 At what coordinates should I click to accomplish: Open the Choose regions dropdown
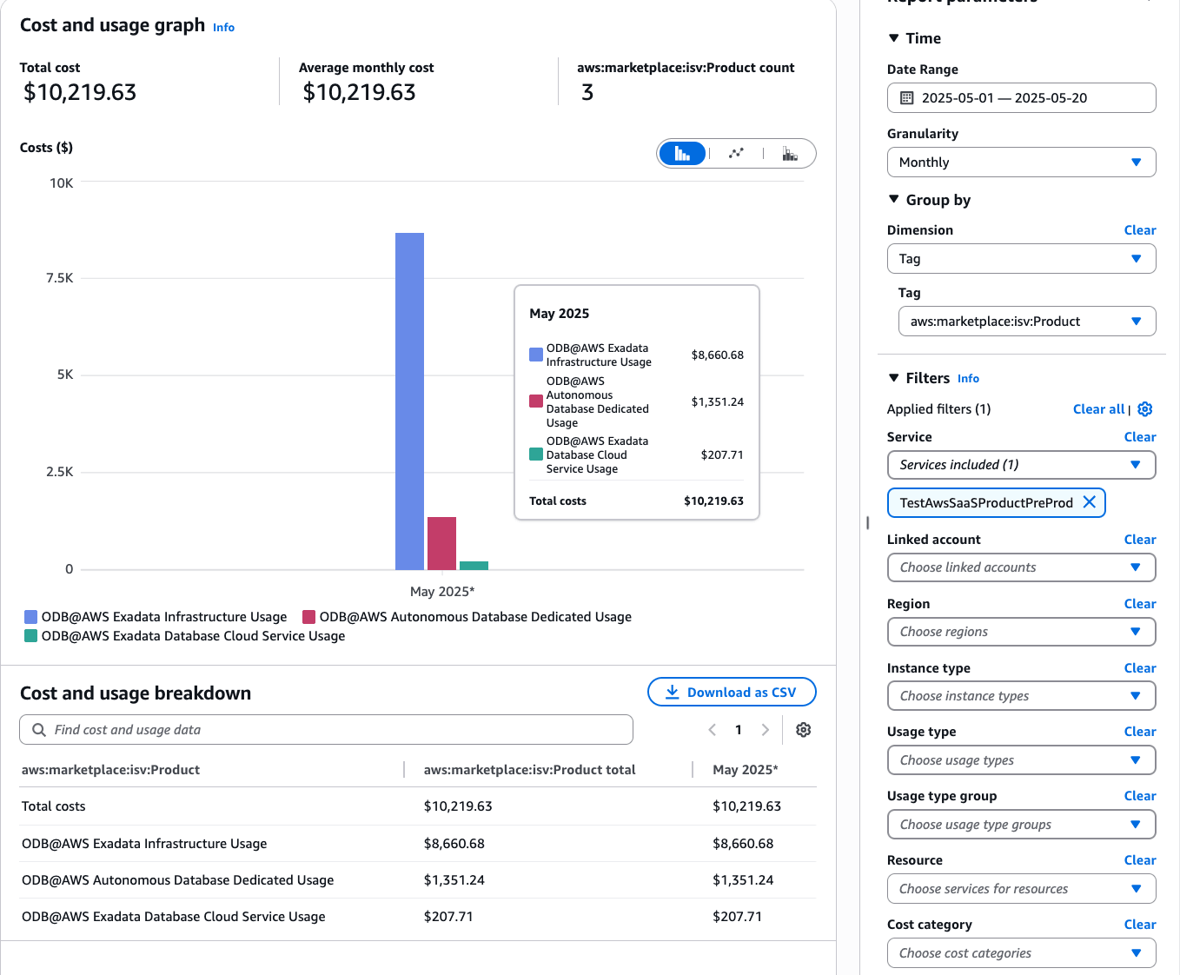(x=1021, y=632)
